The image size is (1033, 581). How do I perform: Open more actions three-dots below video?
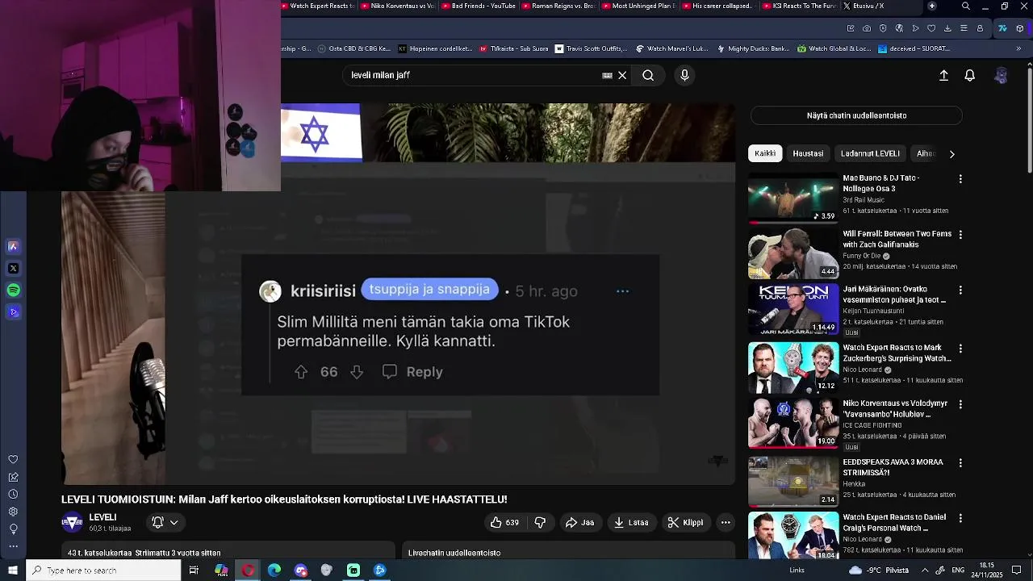(x=726, y=522)
